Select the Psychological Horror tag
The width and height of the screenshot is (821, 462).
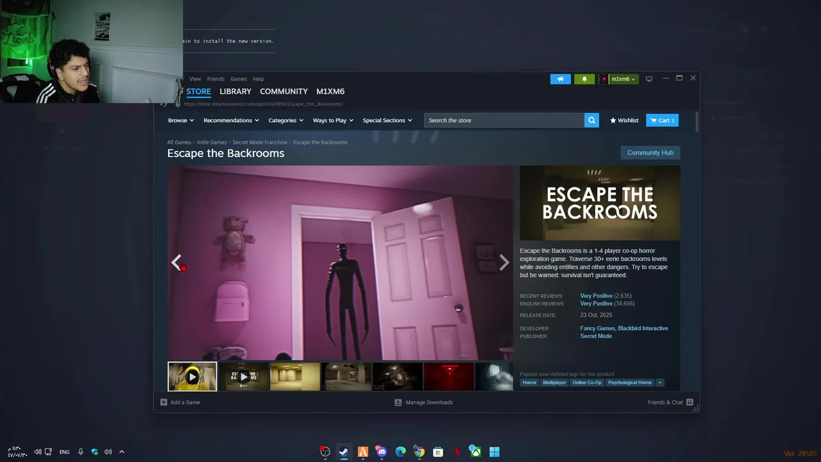630,382
